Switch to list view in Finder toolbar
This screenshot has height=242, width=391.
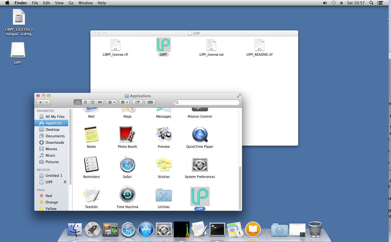coord(85,102)
